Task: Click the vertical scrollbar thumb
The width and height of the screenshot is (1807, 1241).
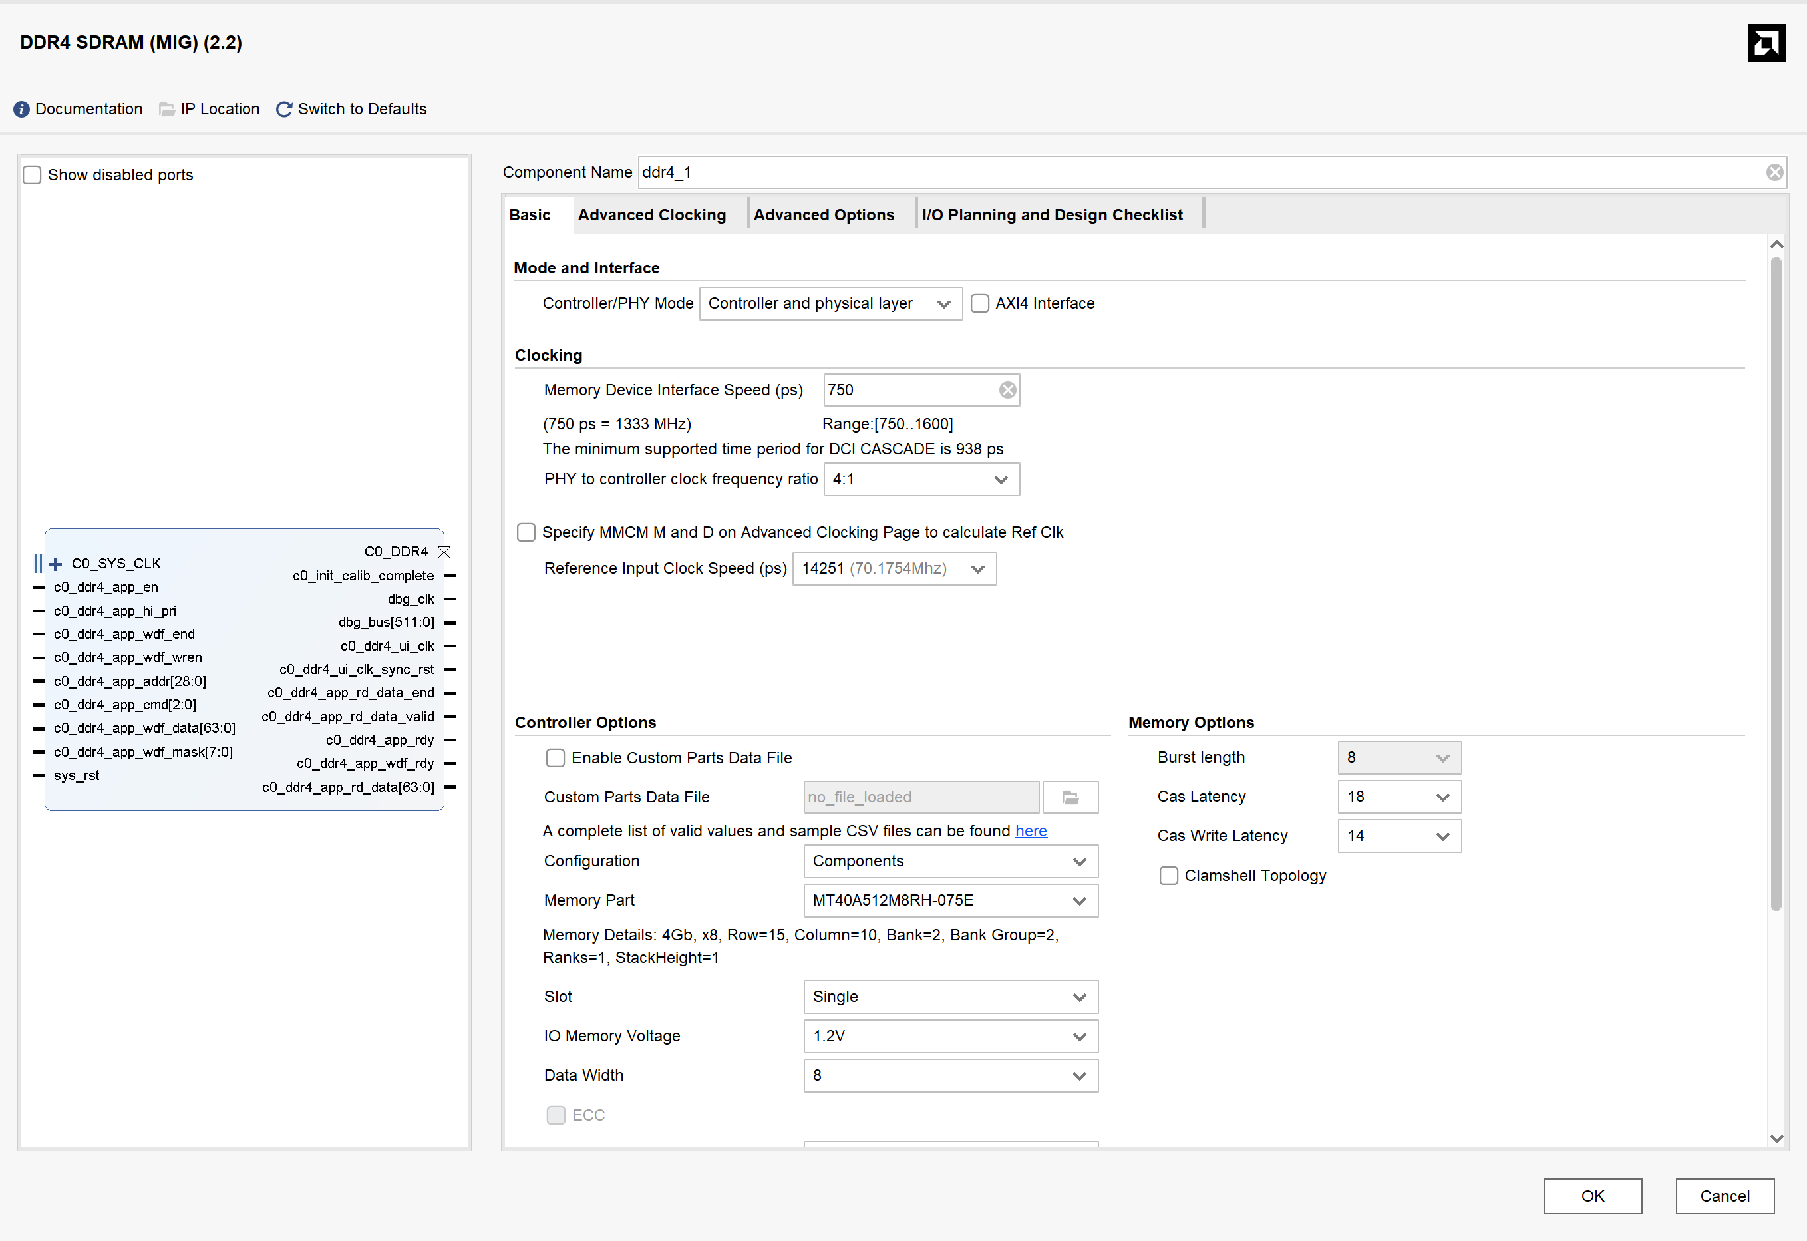Action: [x=1776, y=583]
